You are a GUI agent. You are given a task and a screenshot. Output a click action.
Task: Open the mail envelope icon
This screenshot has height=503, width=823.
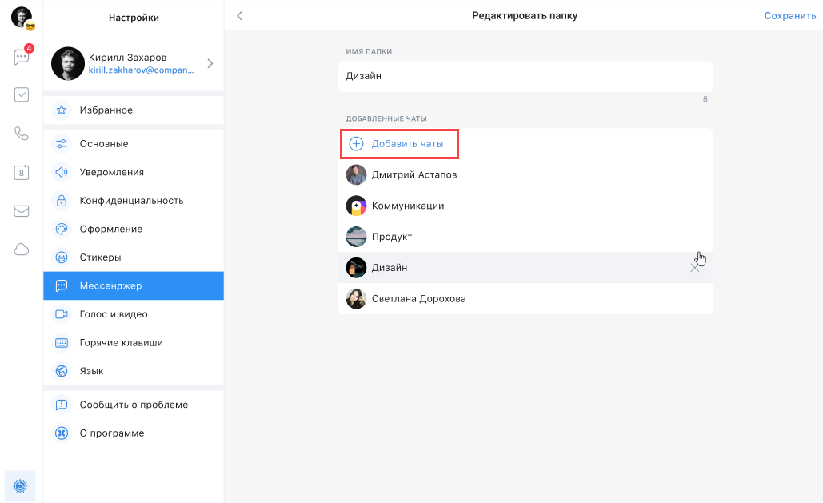pos(22,211)
